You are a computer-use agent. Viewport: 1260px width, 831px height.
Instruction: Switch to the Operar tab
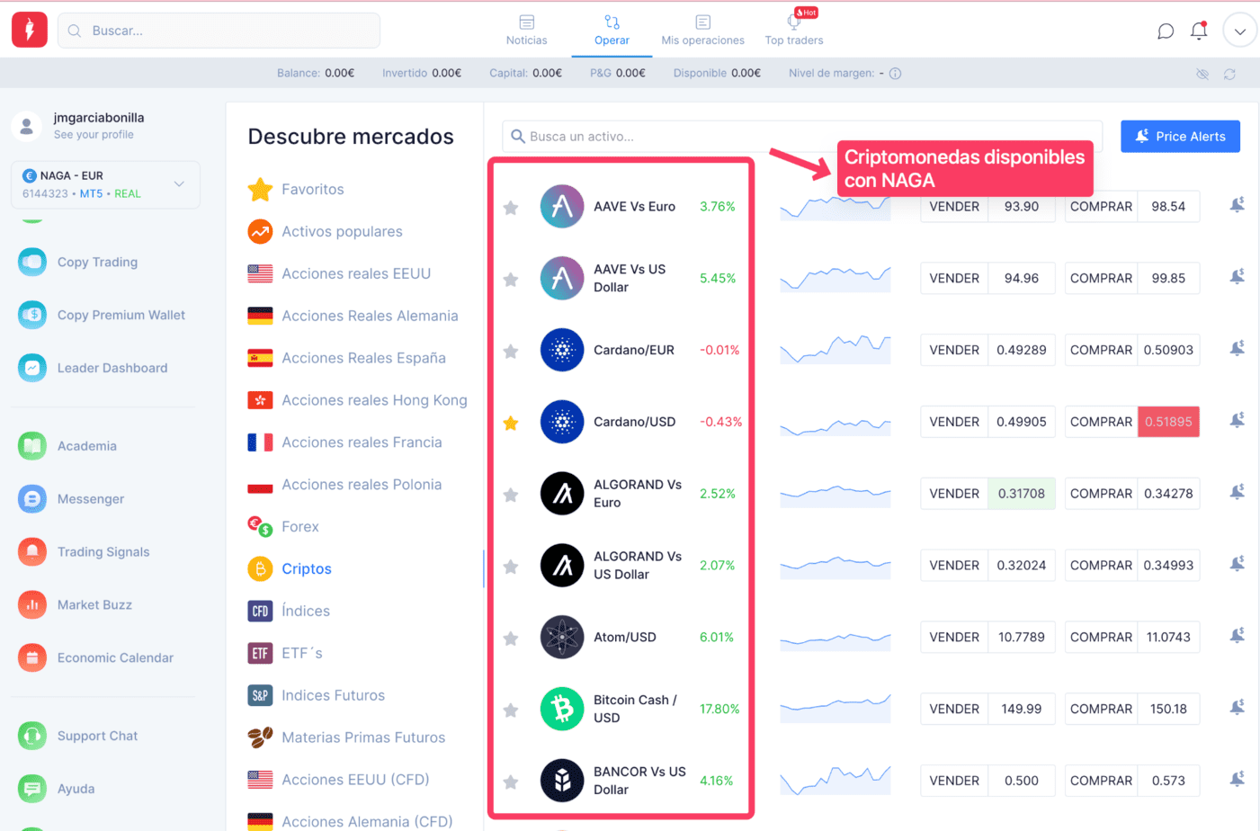point(612,31)
